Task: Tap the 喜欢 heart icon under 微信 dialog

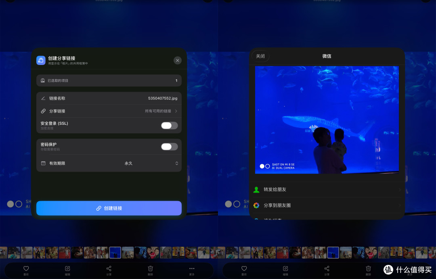Action: [244, 269]
